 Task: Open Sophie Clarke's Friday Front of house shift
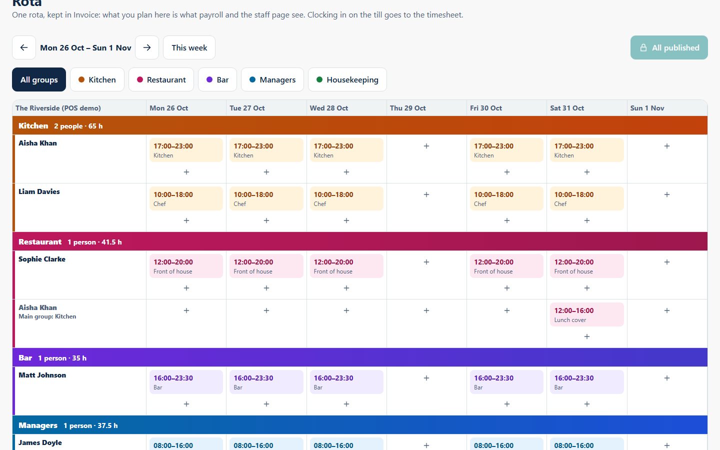[507, 266]
